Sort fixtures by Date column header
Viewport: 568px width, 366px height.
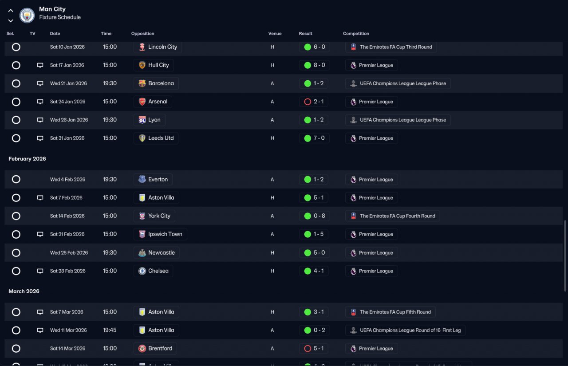(x=55, y=34)
